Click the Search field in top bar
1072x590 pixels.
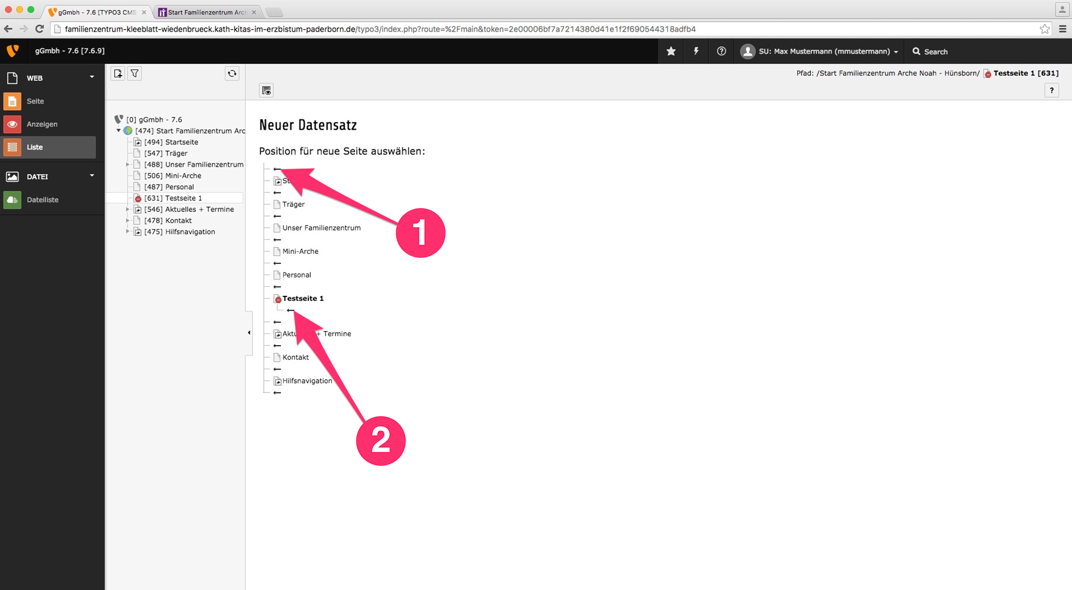pos(935,51)
